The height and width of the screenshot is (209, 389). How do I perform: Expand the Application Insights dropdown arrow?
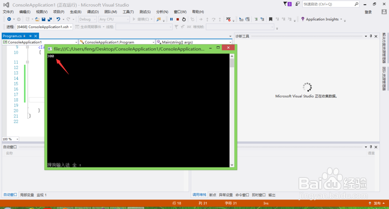341,19
